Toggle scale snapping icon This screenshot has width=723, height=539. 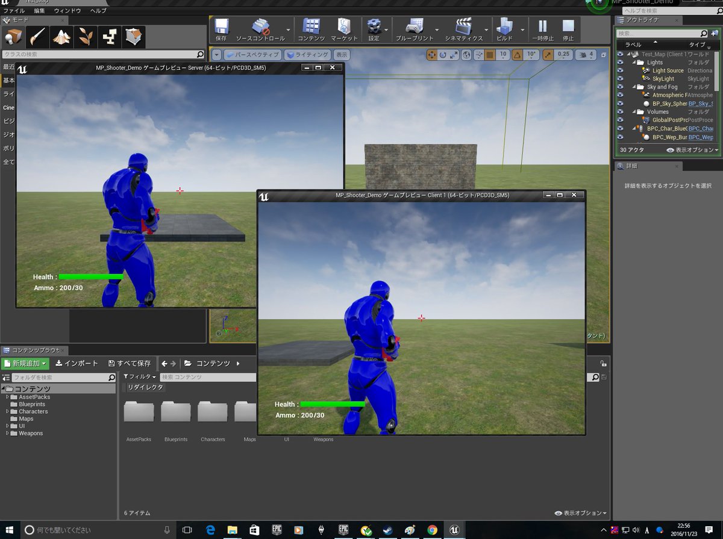point(548,55)
